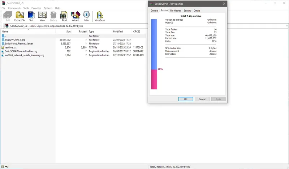Viewport: 289px width, 169px height.
Task: Open the Info toolbar icon
Action: point(86,16)
